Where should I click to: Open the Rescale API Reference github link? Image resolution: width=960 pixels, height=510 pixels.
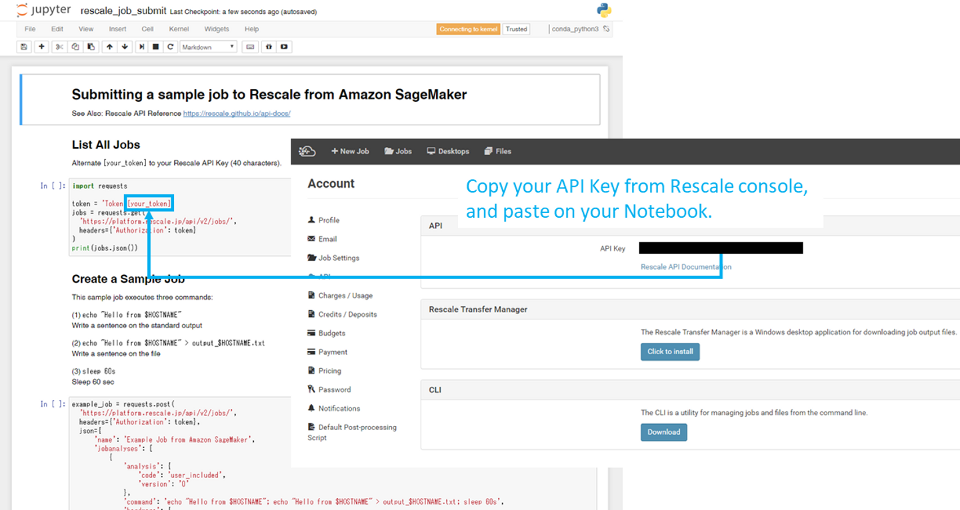pyautogui.click(x=237, y=114)
